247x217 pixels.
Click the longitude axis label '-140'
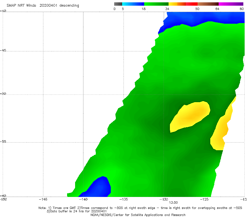click(83, 199)
